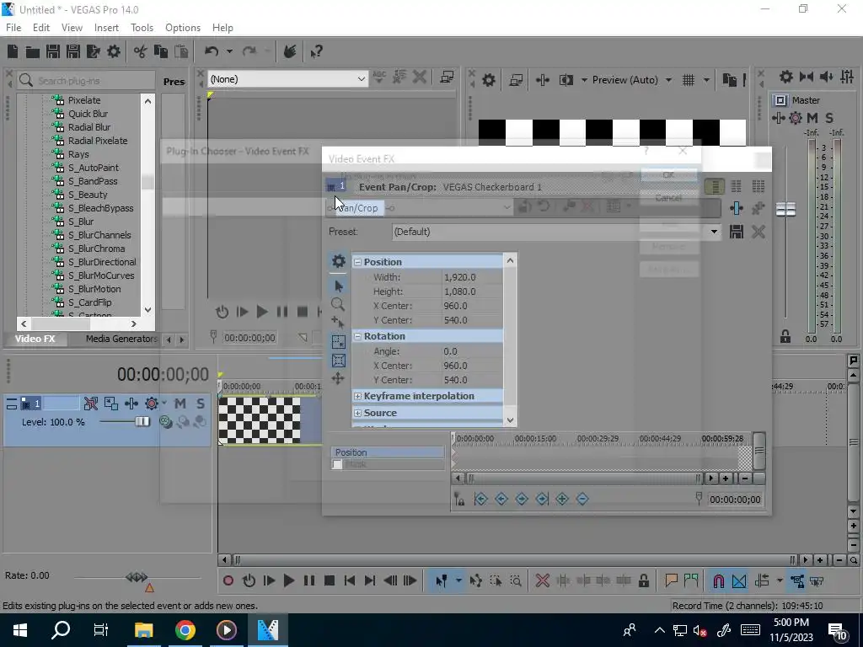Screen dimensions: 863x647
Task: Toggle Loop Playback in transport bar
Action: [249, 581]
